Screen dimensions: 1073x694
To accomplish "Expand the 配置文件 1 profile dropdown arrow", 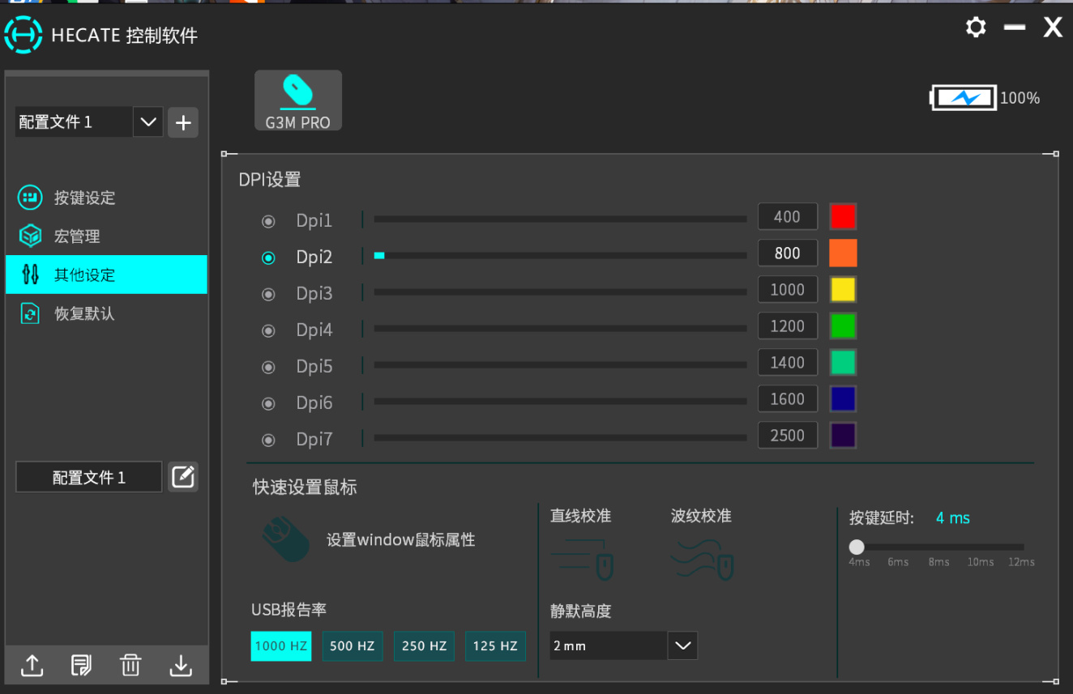I will pos(148,122).
